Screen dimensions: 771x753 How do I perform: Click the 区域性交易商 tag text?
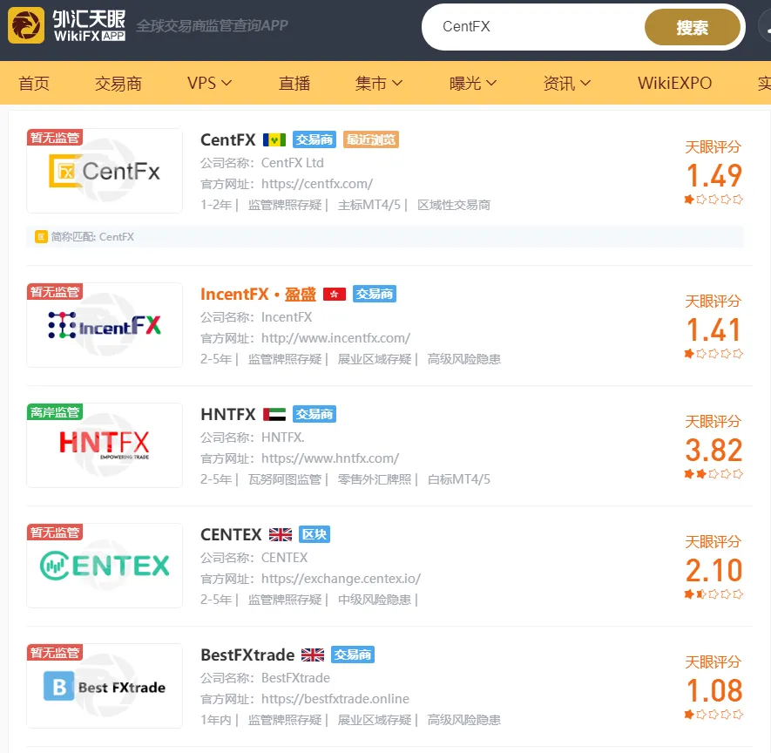pyautogui.click(x=454, y=205)
